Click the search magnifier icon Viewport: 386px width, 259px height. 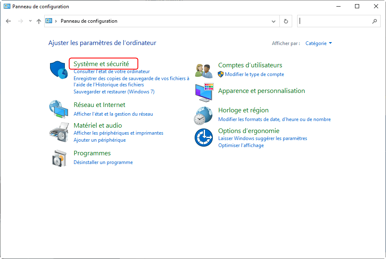(x=374, y=21)
